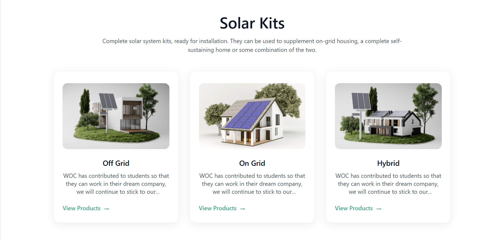The image size is (499, 240).
Task: Select the Hybrid house image
Action: coord(388,116)
